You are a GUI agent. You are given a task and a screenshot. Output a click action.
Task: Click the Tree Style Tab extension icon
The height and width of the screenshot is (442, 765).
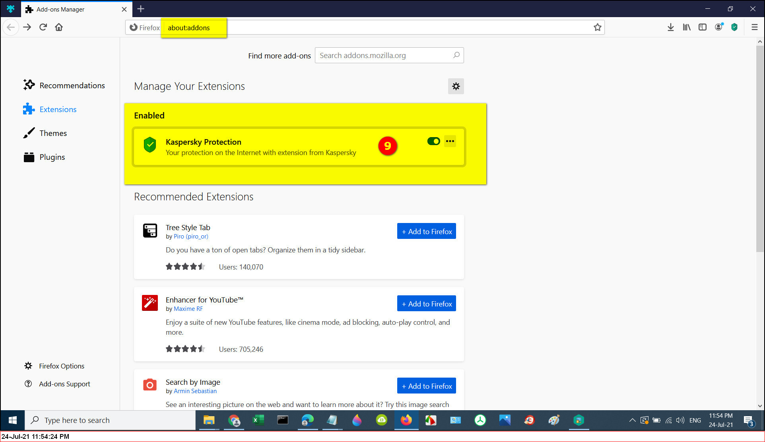[x=150, y=231]
